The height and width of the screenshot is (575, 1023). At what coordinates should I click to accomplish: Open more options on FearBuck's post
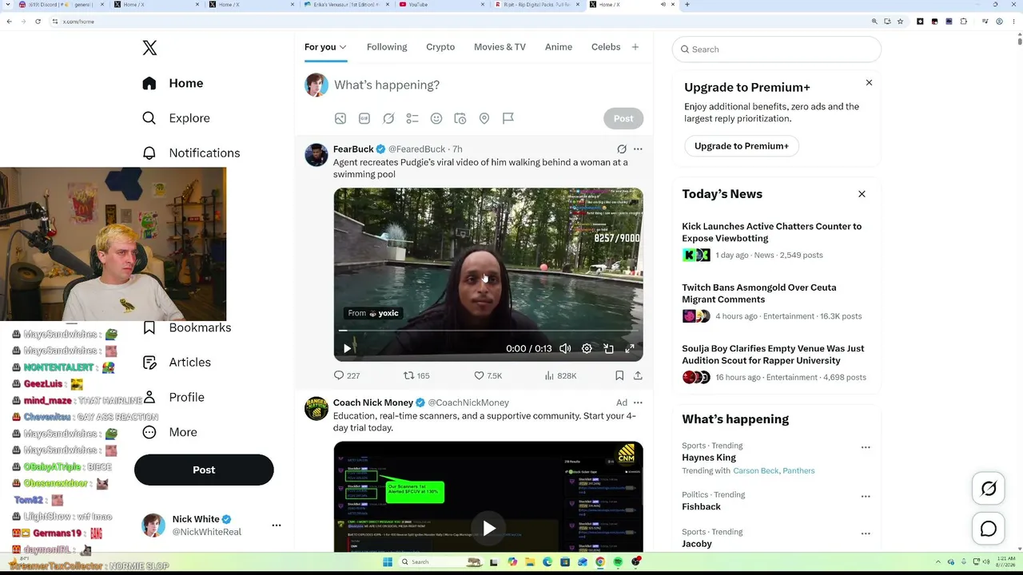point(638,149)
